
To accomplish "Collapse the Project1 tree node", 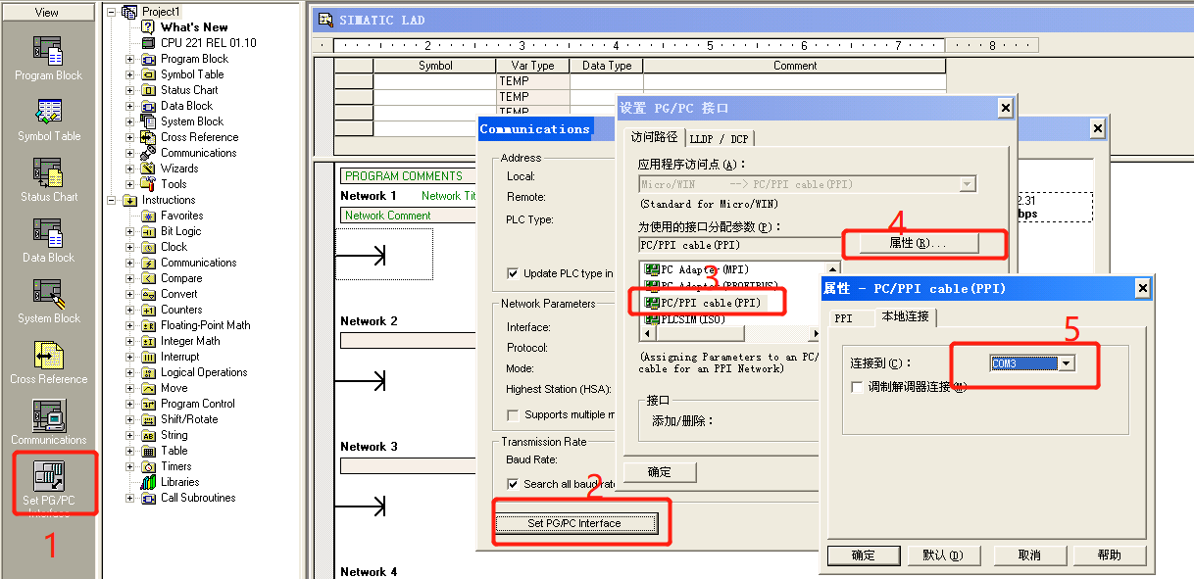I will pyautogui.click(x=111, y=12).
